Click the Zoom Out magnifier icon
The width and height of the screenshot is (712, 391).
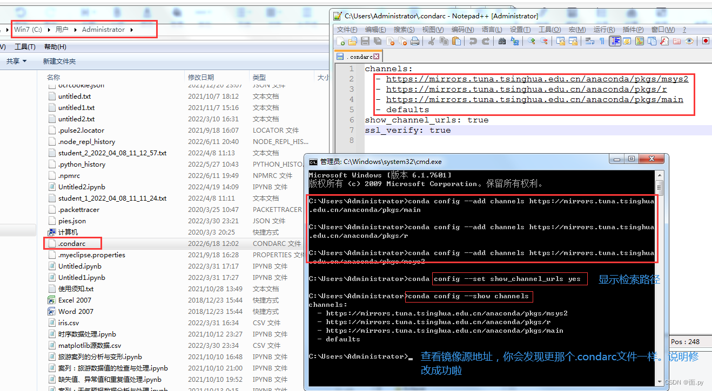(544, 41)
